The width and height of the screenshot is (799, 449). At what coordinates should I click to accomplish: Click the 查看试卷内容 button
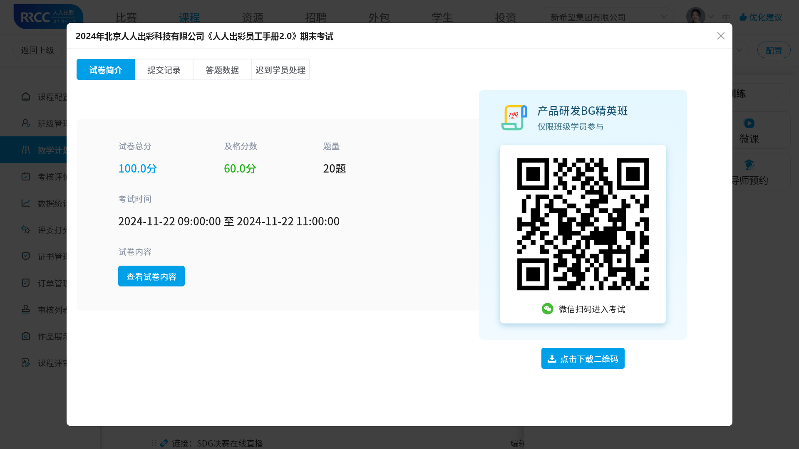coord(151,276)
